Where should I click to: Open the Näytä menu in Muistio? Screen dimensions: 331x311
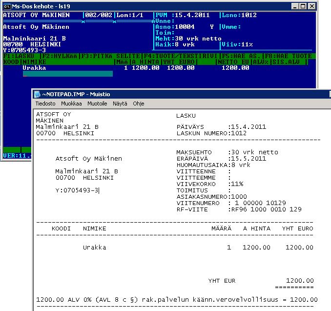tap(120, 104)
